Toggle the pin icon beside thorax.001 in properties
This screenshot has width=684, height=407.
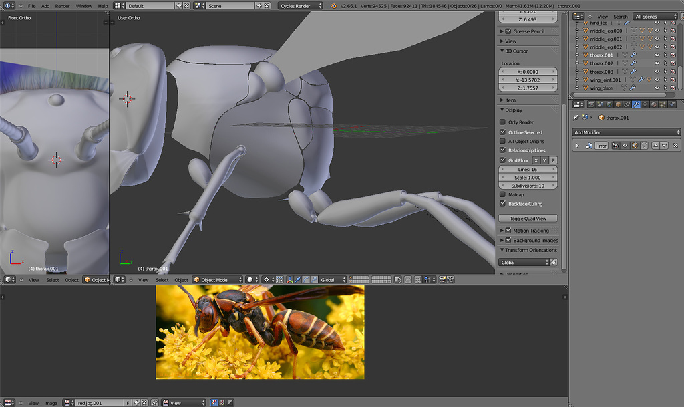tap(576, 118)
